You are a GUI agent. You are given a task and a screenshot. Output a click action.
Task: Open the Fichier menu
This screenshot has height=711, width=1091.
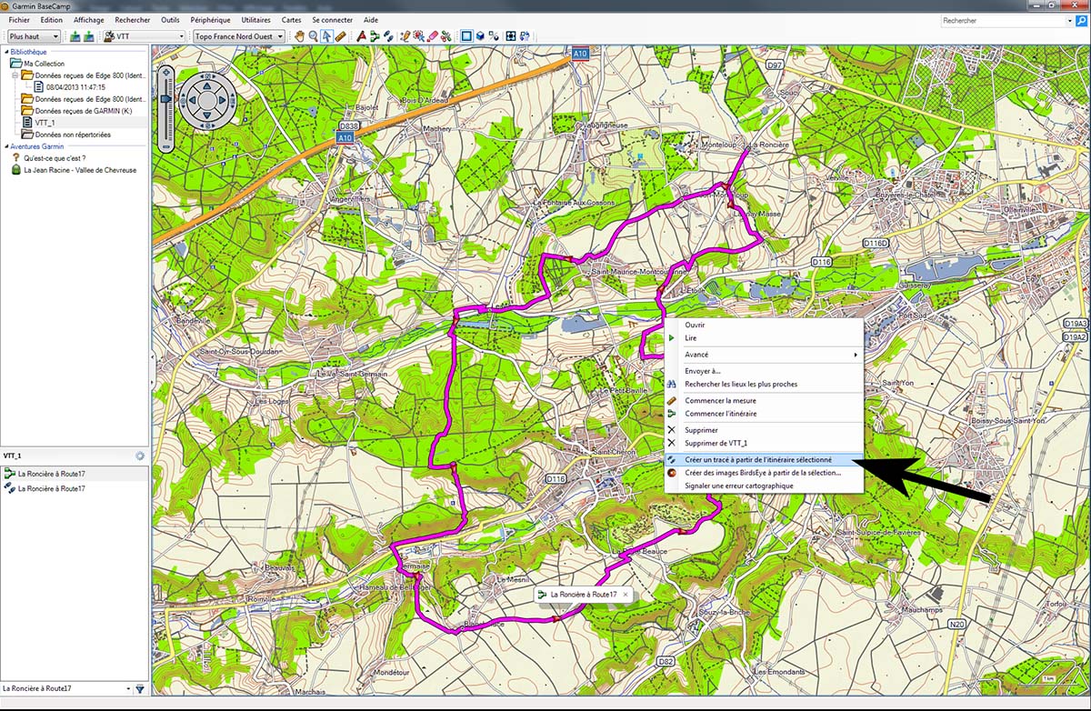(19, 20)
